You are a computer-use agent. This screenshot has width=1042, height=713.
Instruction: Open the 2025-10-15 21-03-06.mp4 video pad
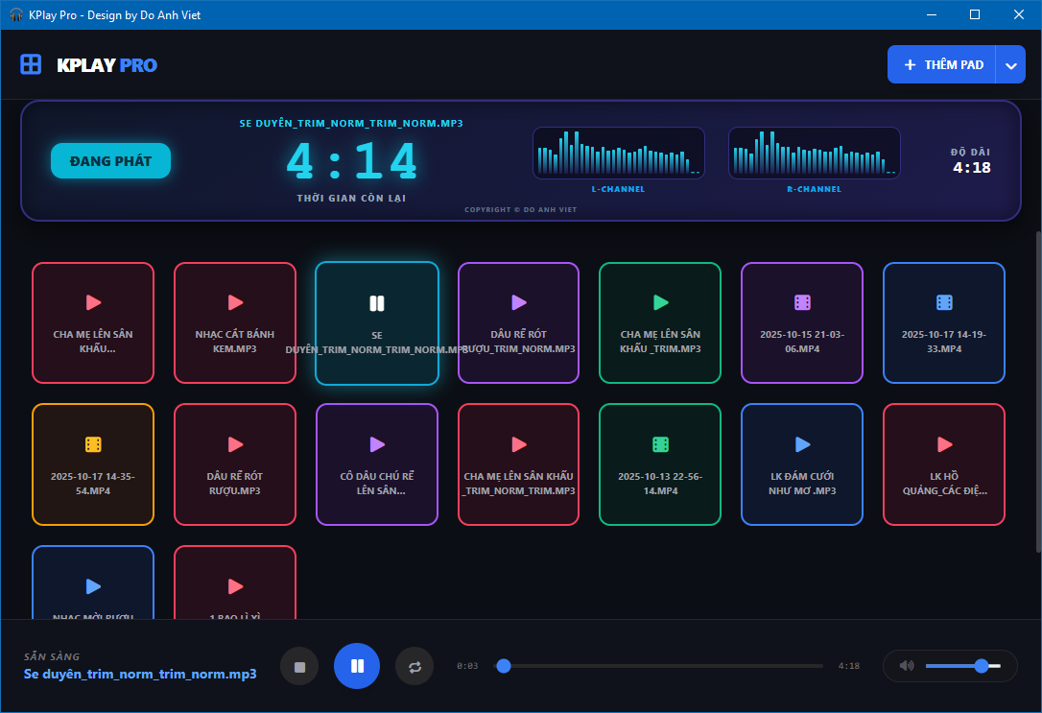(802, 323)
